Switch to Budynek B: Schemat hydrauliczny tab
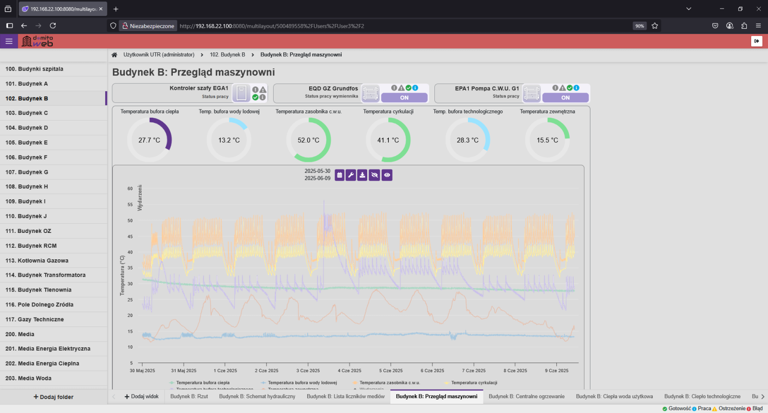Screen dimensions: 768x413 257,397
